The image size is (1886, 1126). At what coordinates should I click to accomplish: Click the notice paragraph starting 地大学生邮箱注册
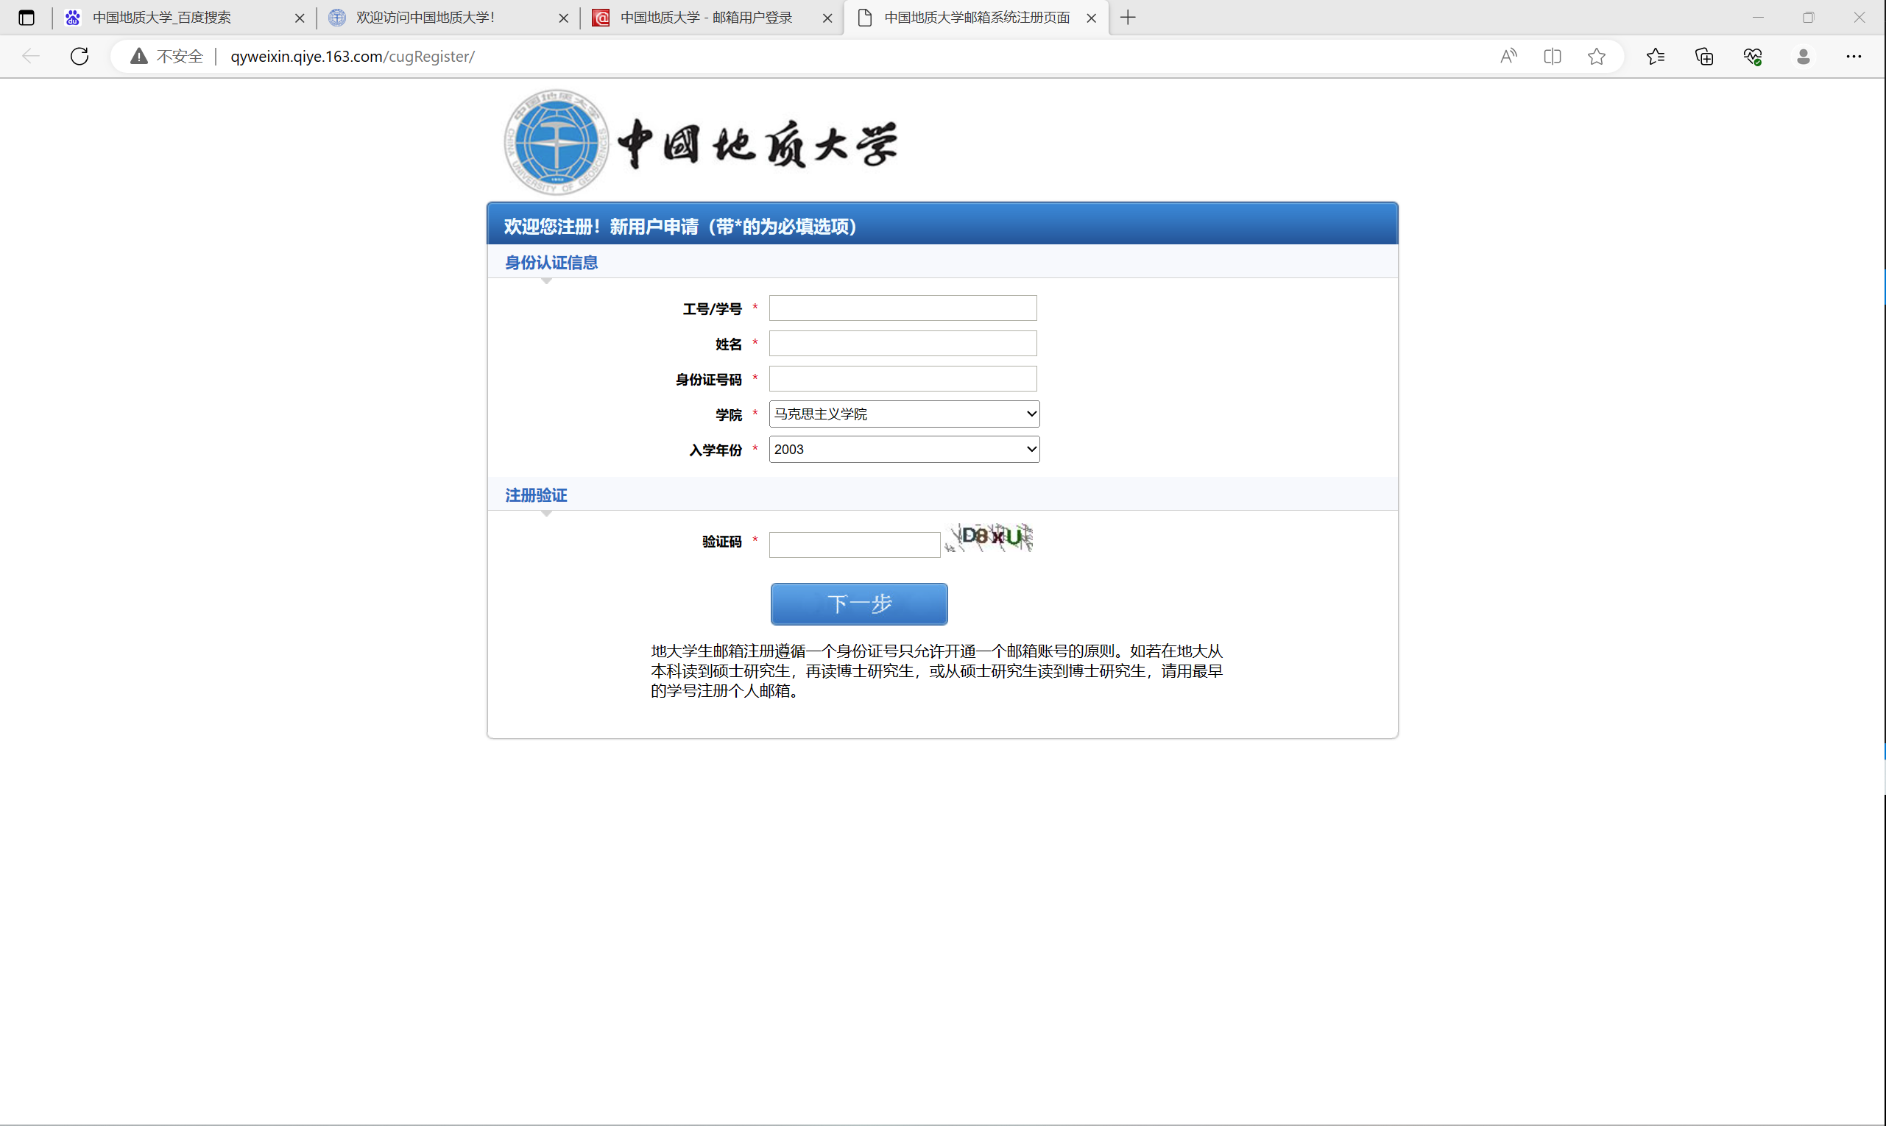pyautogui.click(x=936, y=670)
